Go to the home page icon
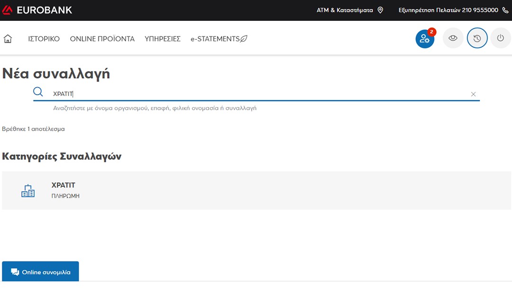 8,39
